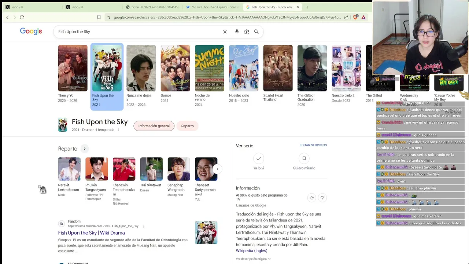Start voice search with microphone icon
Viewport: 469px width, 264px height.
point(237,32)
